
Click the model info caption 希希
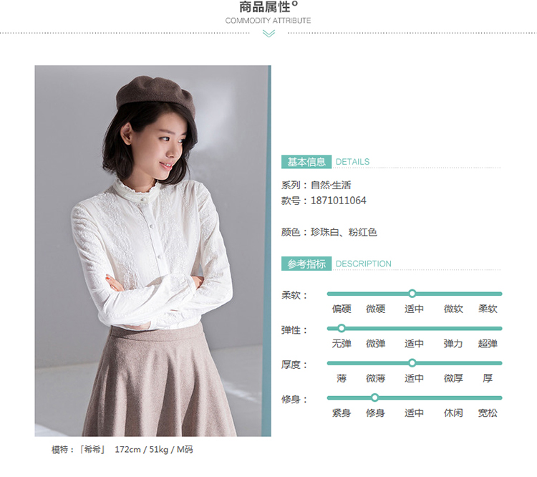click(93, 449)
